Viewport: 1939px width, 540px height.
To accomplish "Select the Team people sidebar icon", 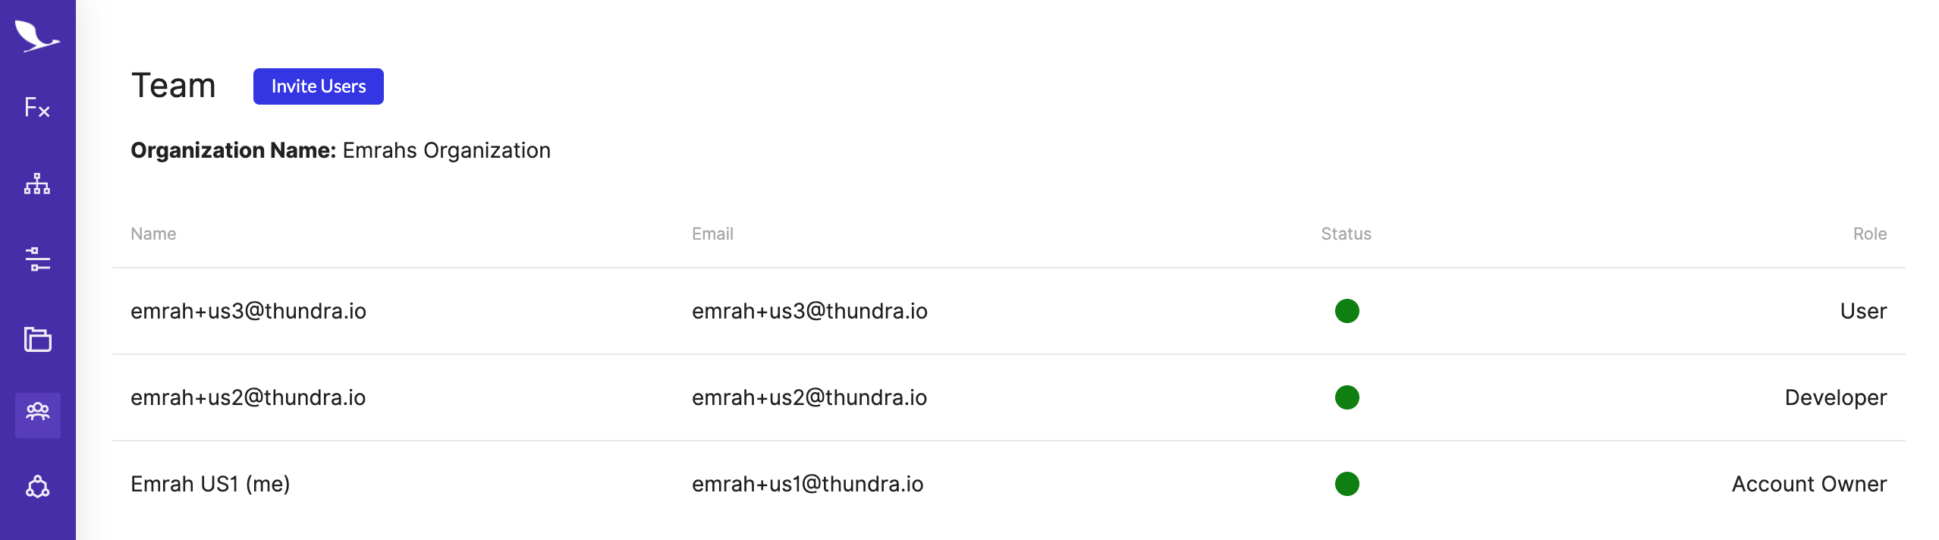I will click(x=37, y=414).
